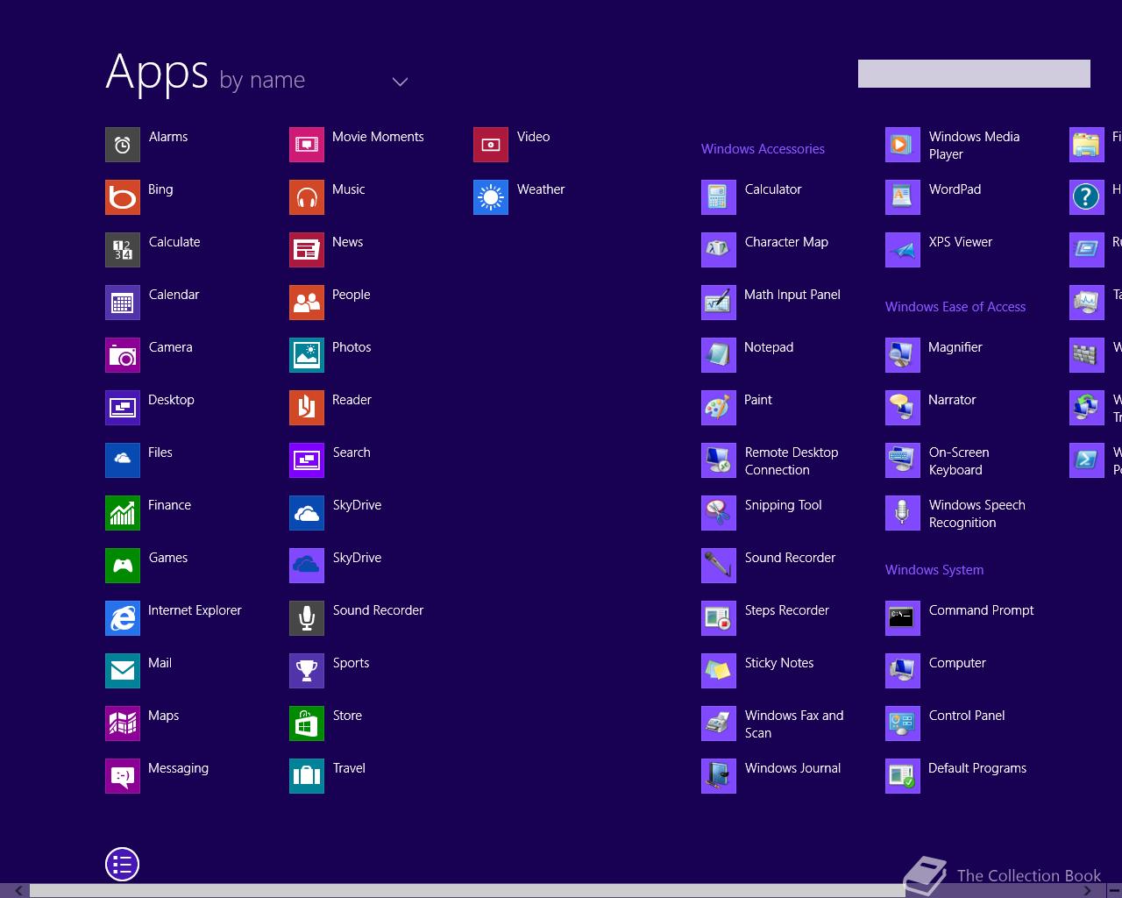Click the 'by name' sort label
The height and width of the screenshot is (898, 1122).
262,81
